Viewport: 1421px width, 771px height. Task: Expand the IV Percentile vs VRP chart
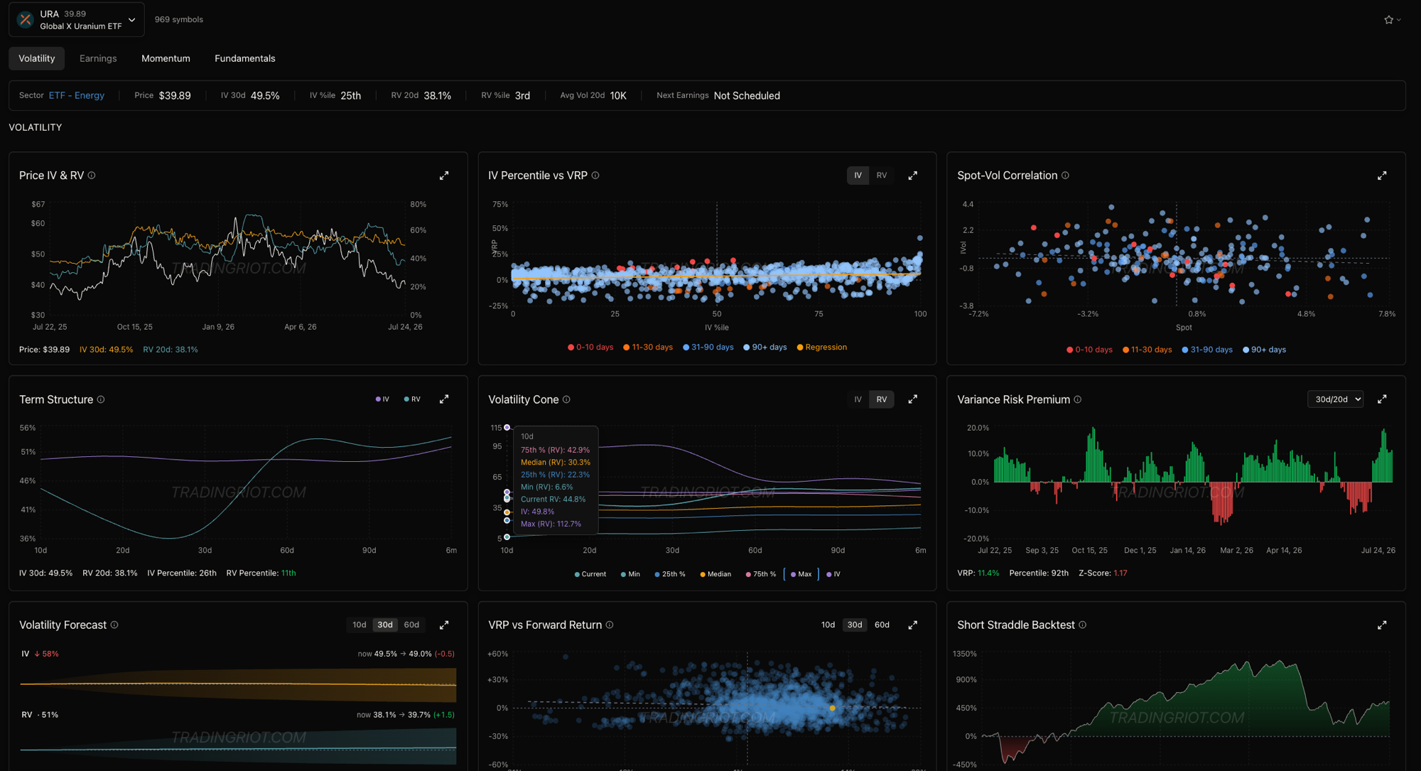(x=913, y=176)
